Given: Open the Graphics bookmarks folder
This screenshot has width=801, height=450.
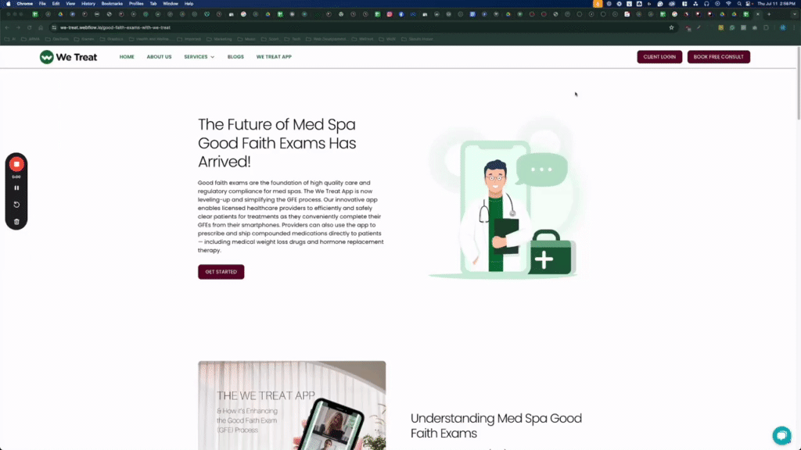Looking at the screenshot, I should [111, 39].
